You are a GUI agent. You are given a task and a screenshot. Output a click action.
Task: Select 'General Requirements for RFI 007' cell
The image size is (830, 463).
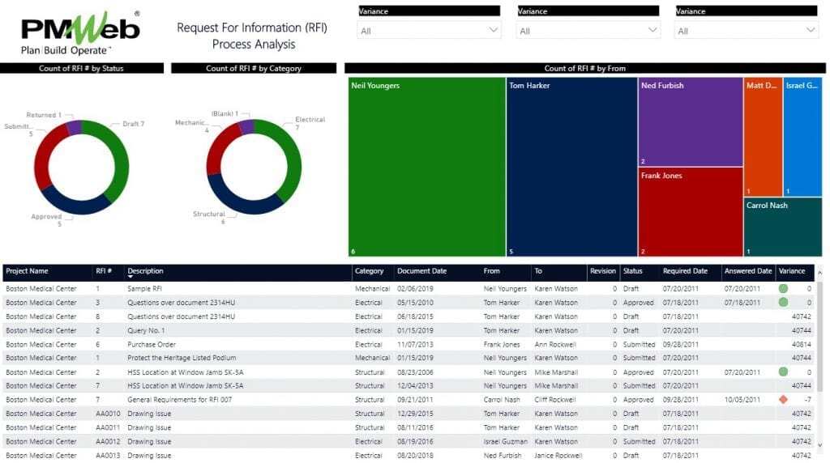point(179,400)
